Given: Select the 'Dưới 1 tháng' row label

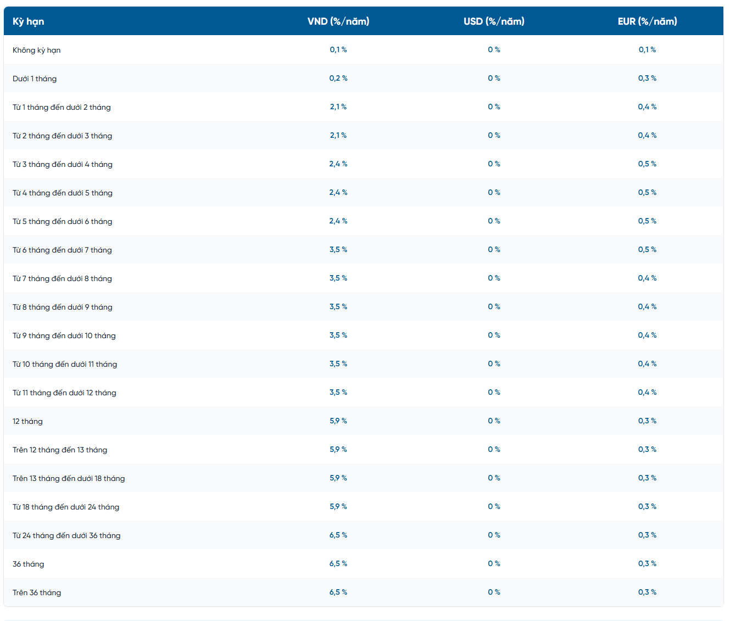Looking at the screenshot, I should (x=35, y=79).
